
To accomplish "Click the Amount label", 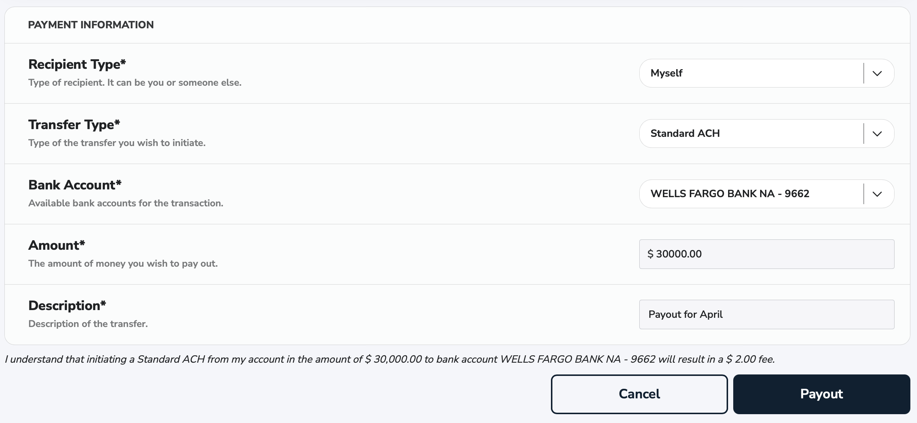I will tap(57, 245).
